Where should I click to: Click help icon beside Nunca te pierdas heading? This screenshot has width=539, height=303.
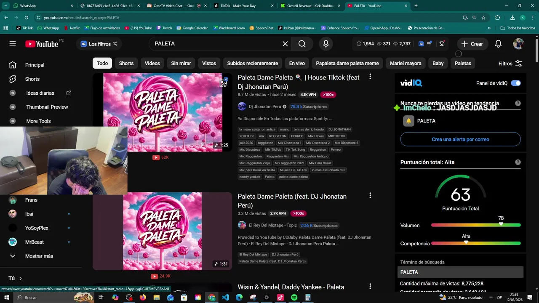(x=518, y=103)
